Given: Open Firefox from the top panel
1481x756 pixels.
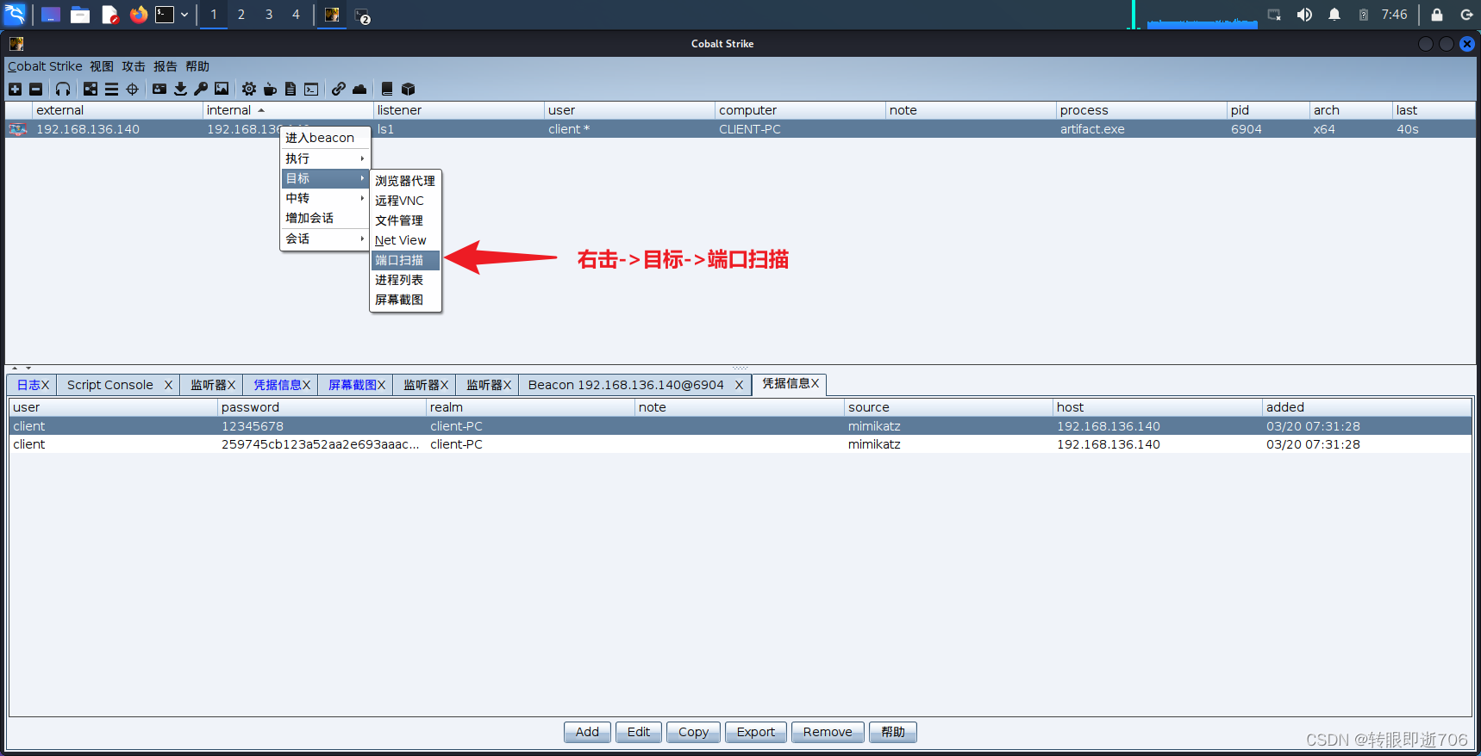Looking at the screenshot, I should click(138, 15).
